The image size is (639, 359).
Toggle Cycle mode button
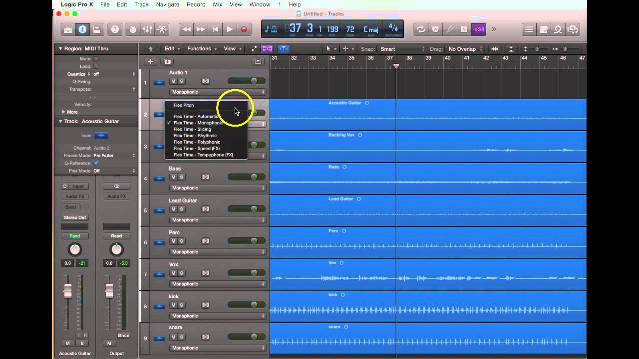click(421, 29)
